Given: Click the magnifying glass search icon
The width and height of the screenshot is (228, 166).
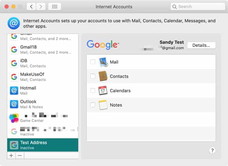Looking at the screenshot, I should click(174, 6).
